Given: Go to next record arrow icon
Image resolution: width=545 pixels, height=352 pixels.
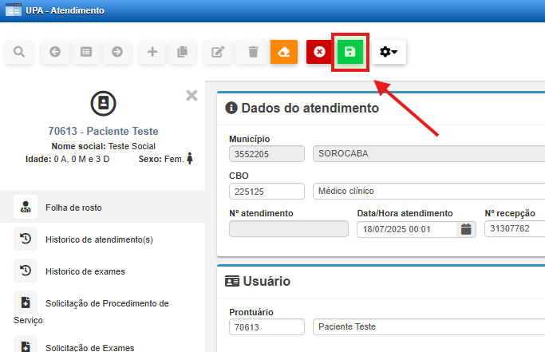Looking at the screenshot, I should click(x=117, y=52).
